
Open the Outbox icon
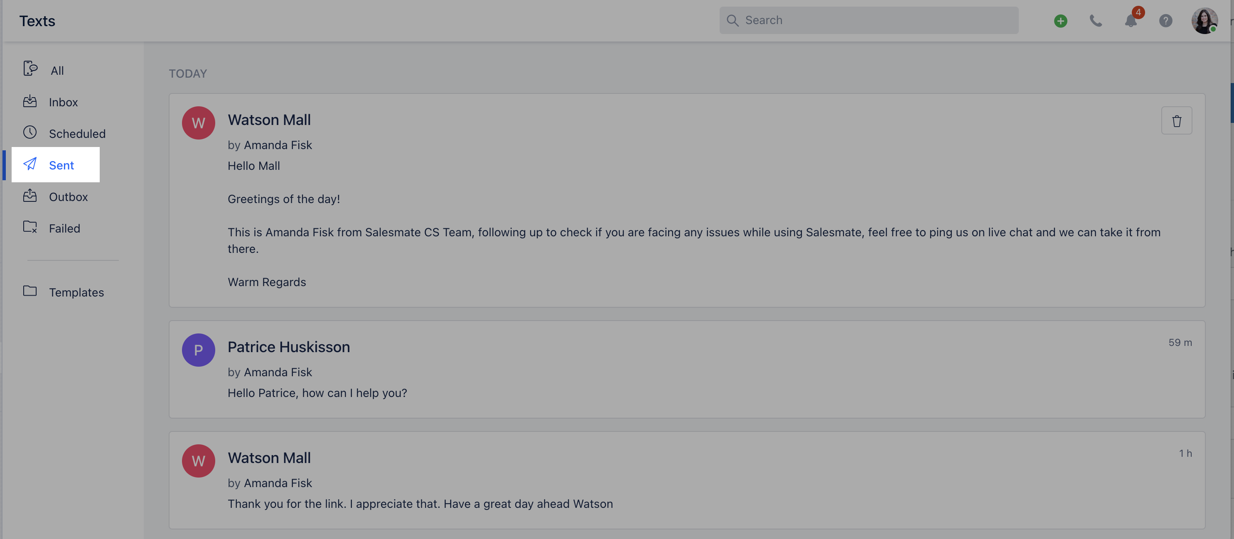[x=30, y=196]
